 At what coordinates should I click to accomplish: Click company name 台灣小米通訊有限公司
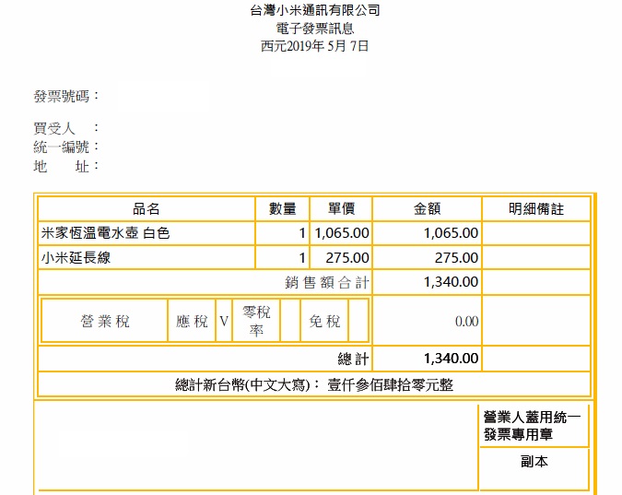[x=315, y=10]
